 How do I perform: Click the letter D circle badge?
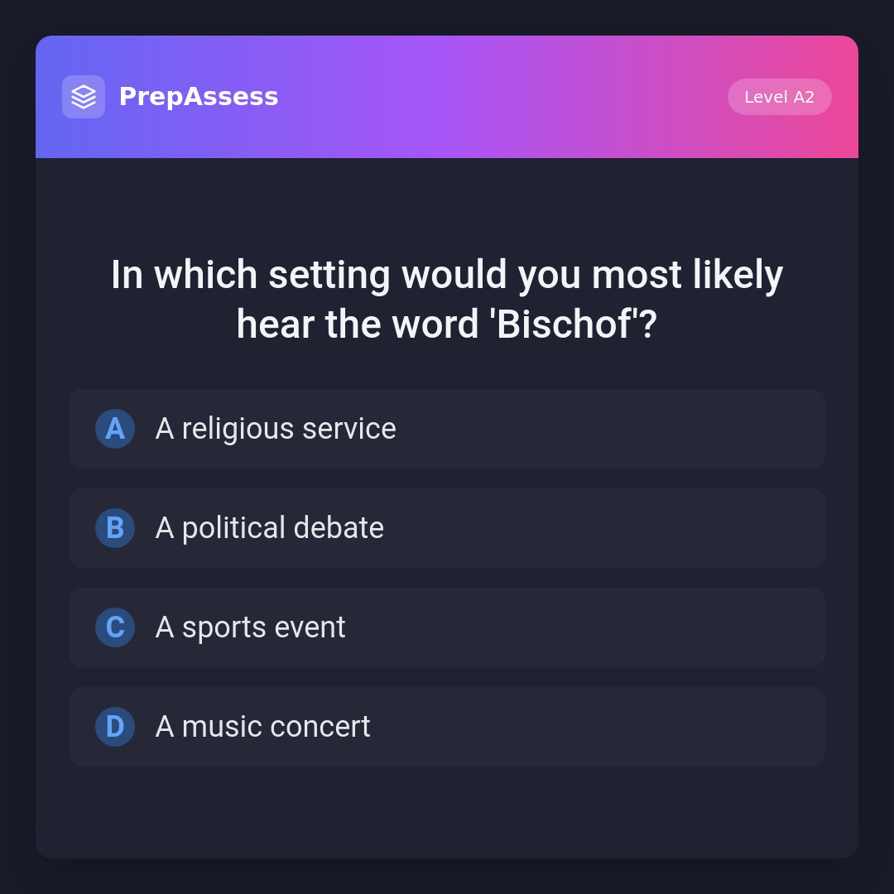[115, 727]
